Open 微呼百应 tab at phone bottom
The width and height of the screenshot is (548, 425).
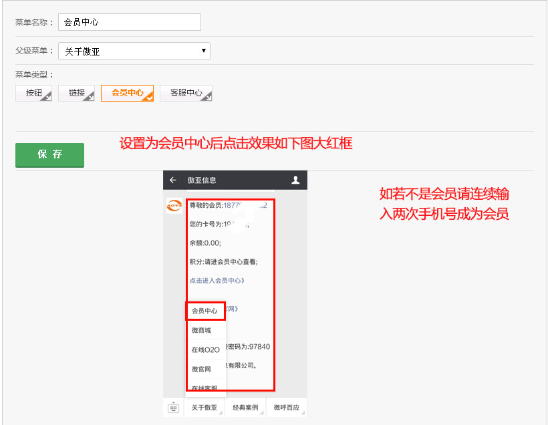pyautogui.click(x=286, y=408)
